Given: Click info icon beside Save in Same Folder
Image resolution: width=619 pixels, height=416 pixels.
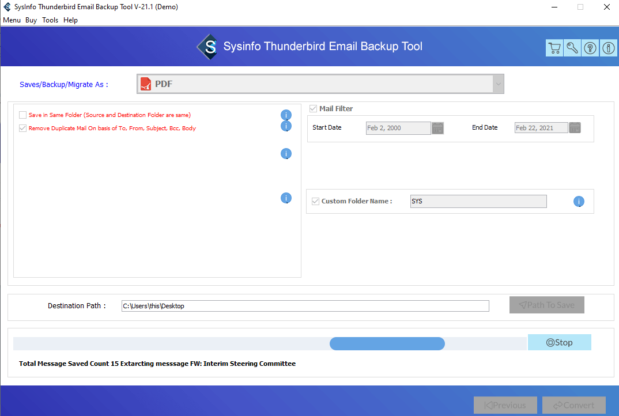Looking at the screenshot, I should (286, 115).
